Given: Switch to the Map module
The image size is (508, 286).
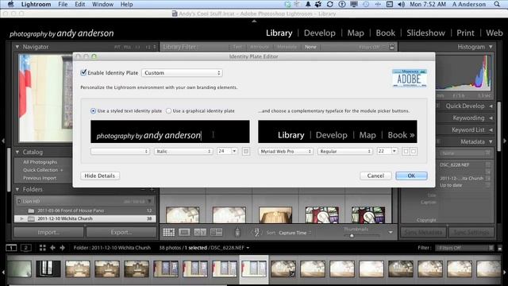Looking at the screenshot, I should tap(356, 33).
